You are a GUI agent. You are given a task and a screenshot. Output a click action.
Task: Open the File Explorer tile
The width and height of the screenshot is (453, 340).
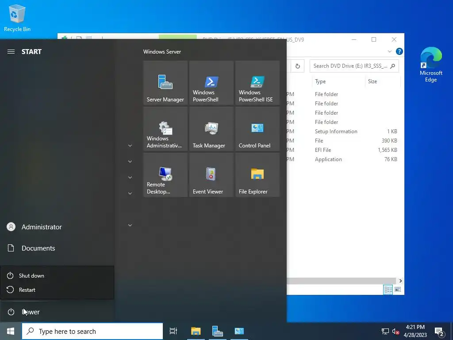coord(257,175)
